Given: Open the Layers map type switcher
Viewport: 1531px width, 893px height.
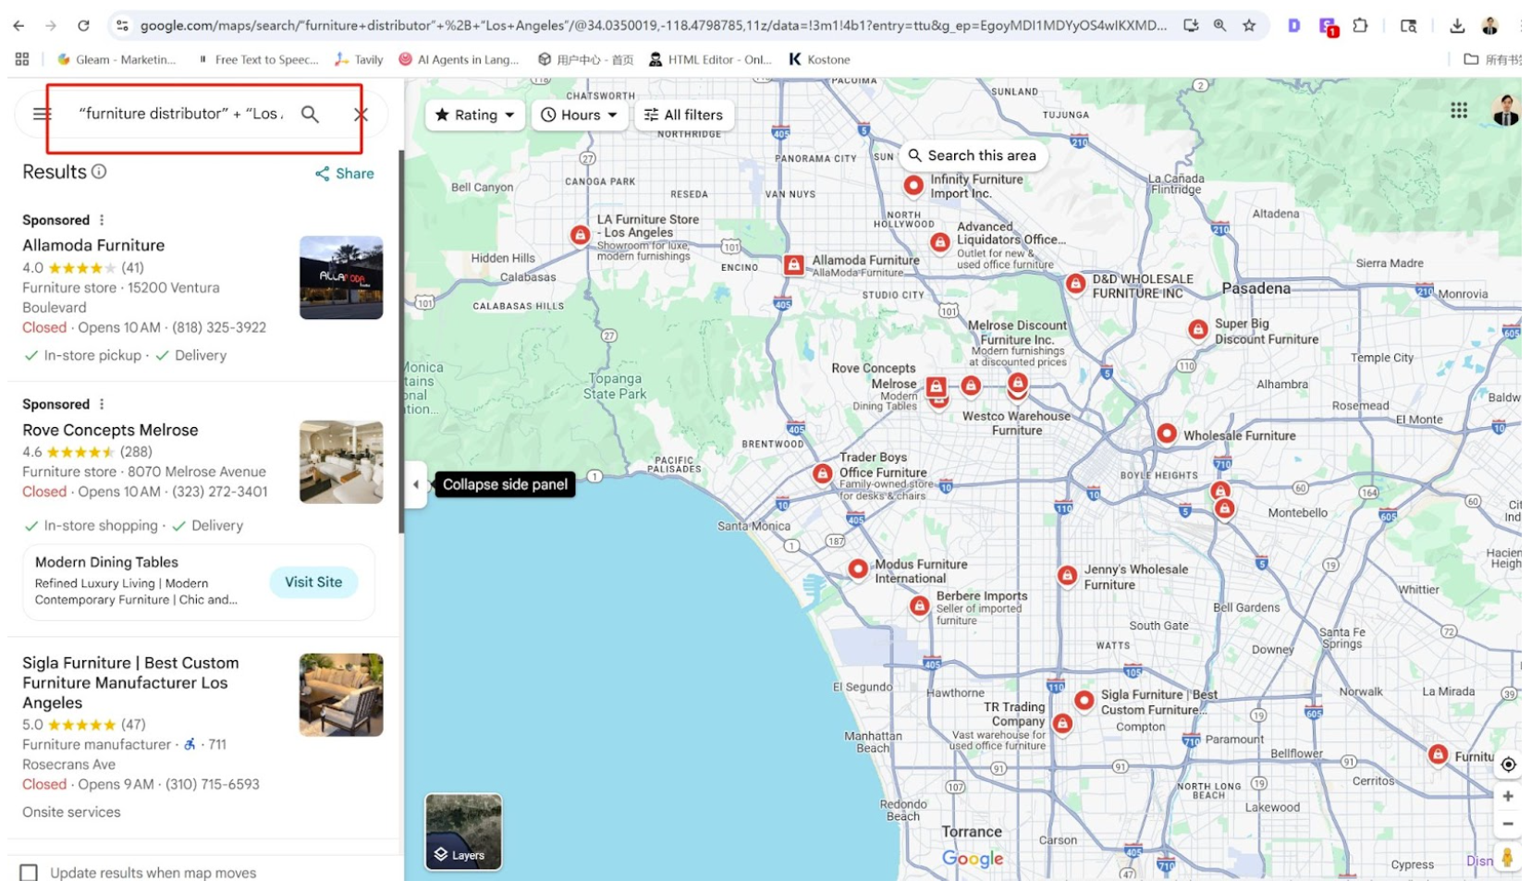Looking at the screenshot, I should 463,832.
